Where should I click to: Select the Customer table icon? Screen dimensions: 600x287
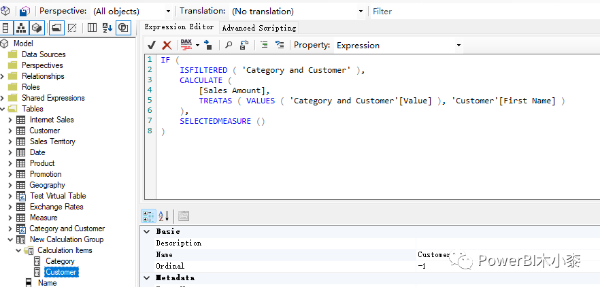20,131
